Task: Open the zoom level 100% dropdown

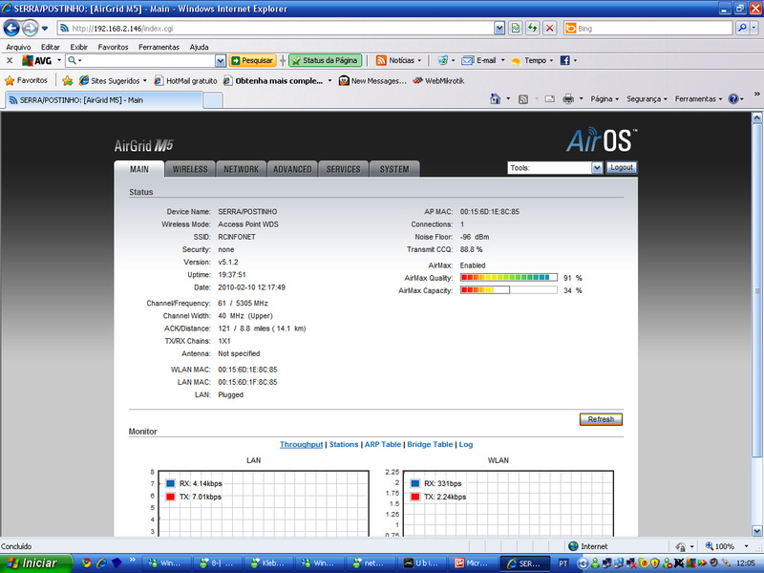Action: coord(746,546)
